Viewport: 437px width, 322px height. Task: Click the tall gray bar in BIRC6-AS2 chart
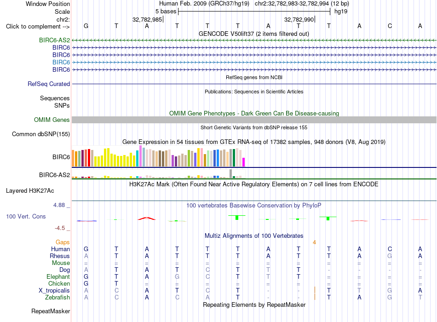[230, 174]
